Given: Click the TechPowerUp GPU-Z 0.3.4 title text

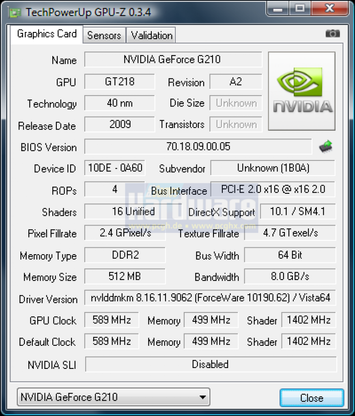Looking at the screenshot, I should [88, 13].
